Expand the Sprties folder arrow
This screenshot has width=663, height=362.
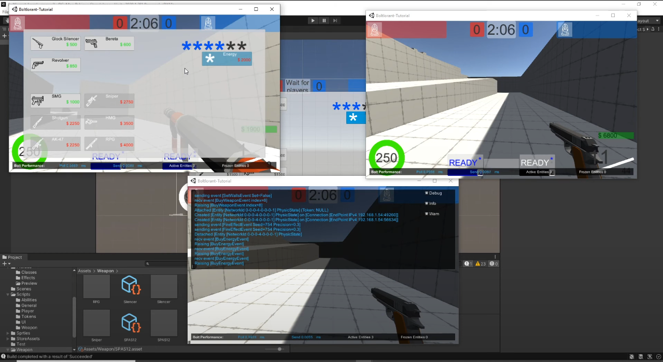click(x=8, y=333)
